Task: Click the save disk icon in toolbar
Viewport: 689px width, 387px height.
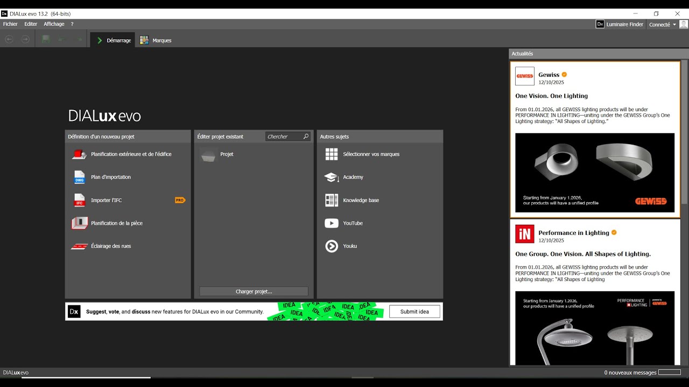Action: (x=46, y=39)
